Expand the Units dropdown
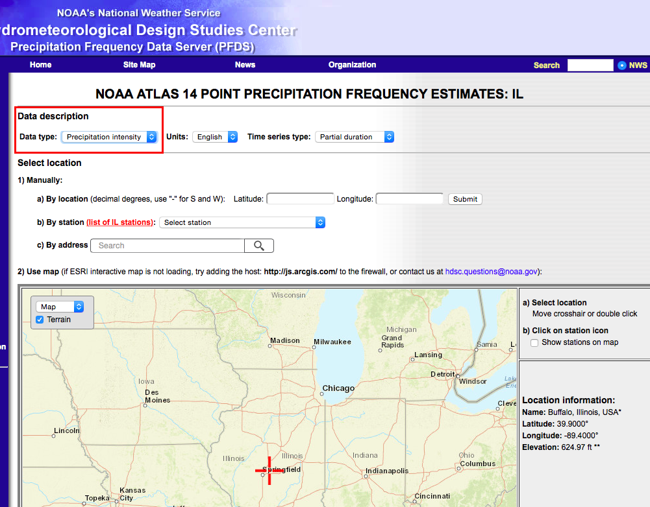Viewport: 650px width, 507px height. click(215, 137)
